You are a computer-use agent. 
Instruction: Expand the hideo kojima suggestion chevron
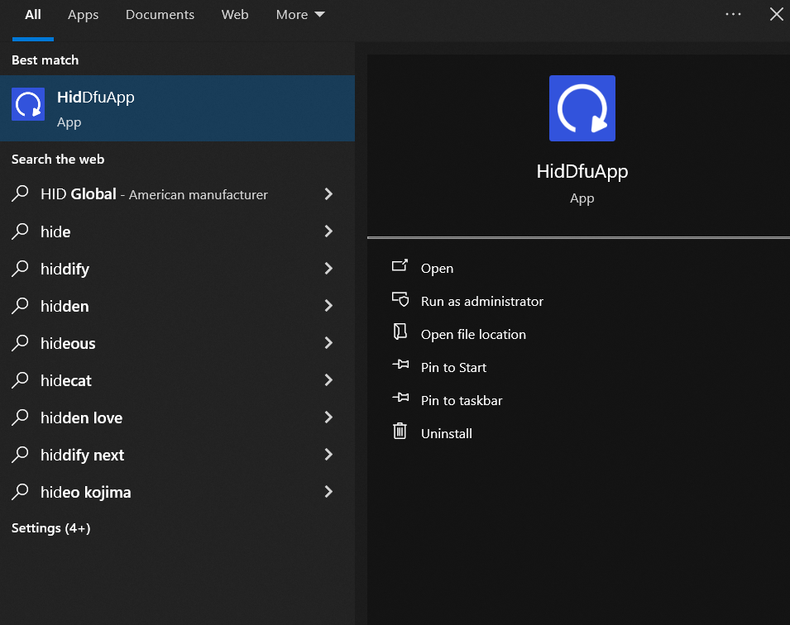coord(328,492)
